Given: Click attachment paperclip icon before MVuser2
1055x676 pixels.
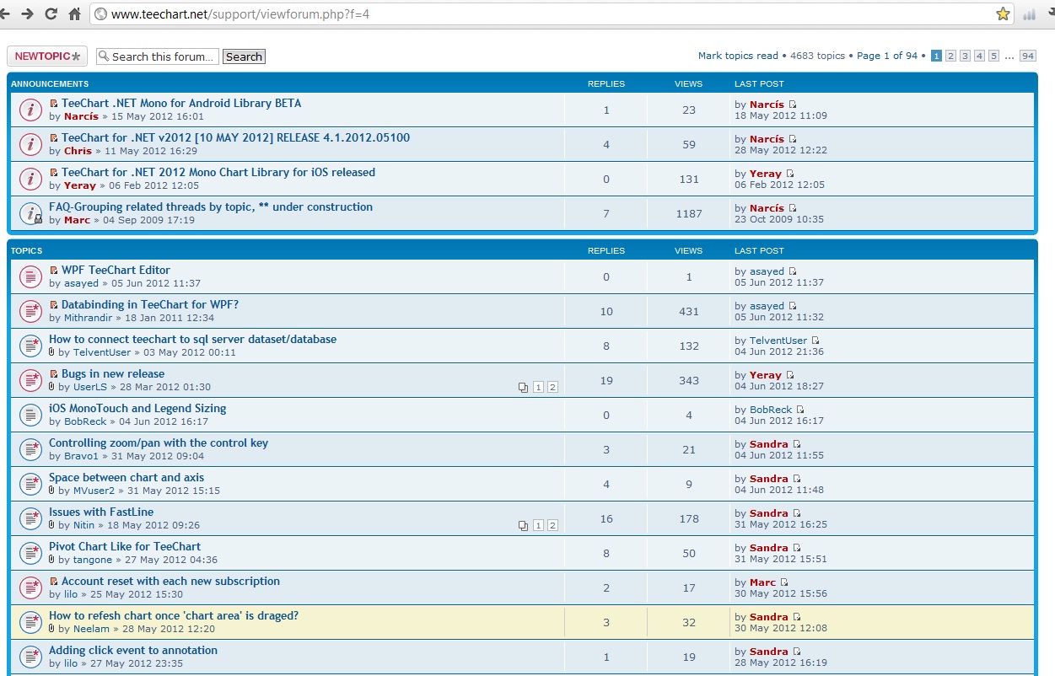Looking at the screenshot, I should 52,491.
